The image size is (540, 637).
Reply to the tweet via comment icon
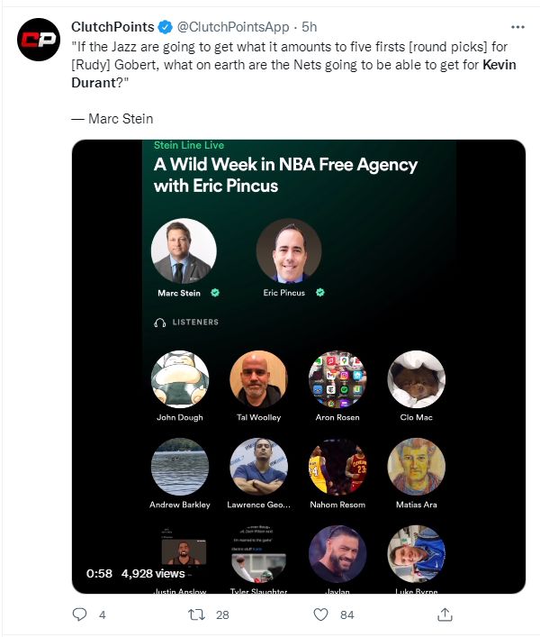(x=81, y=614)
